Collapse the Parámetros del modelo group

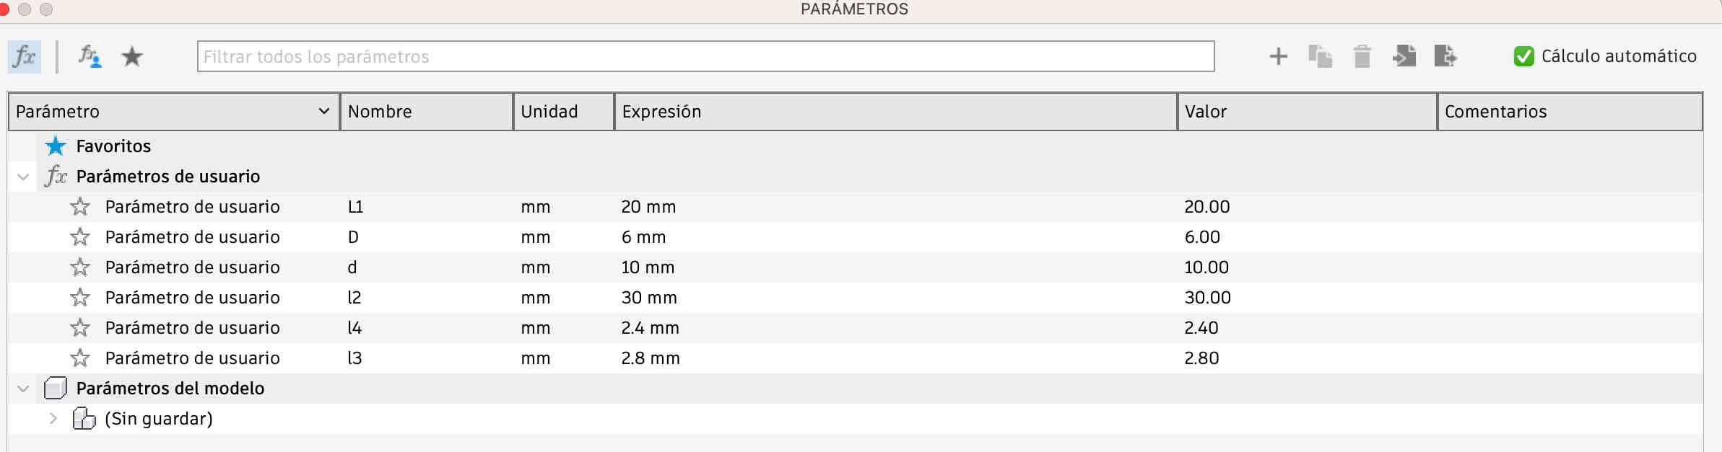23,389
